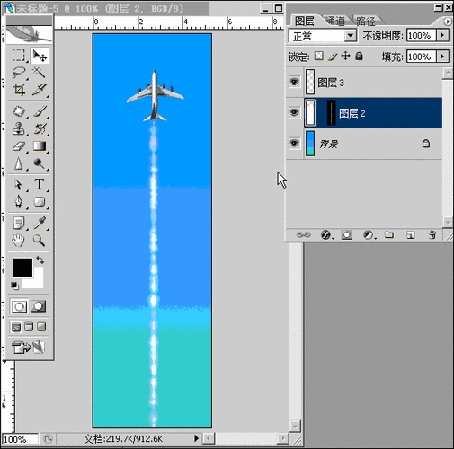The image size is (454, 449).
Task: Open Adobe Online feather image
Action: tap(29, 34)
